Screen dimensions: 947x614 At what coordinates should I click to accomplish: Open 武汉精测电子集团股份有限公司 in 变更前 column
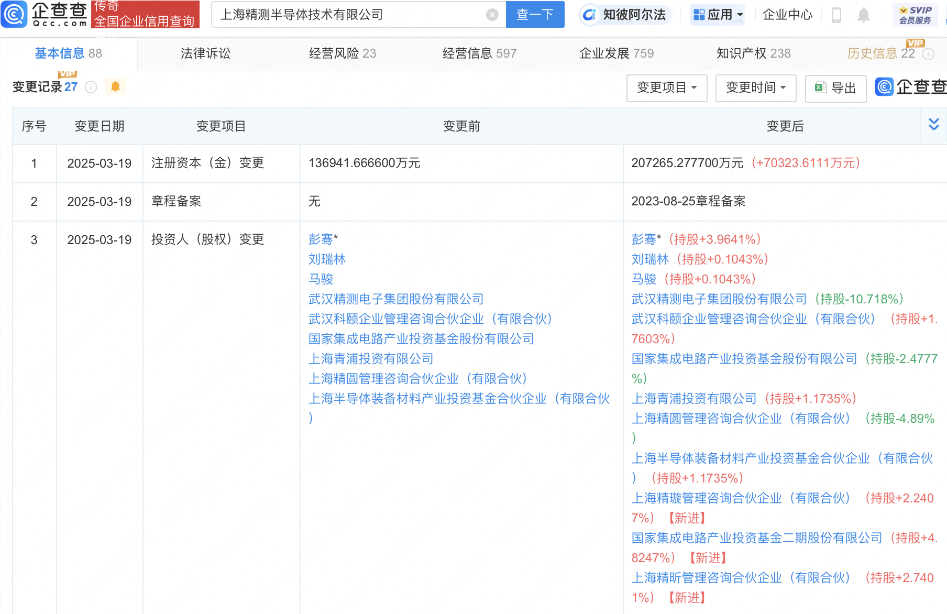pos(396,299)
